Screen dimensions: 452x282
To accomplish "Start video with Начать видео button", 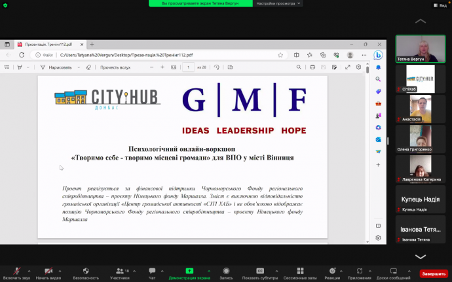I will [48, 271].
